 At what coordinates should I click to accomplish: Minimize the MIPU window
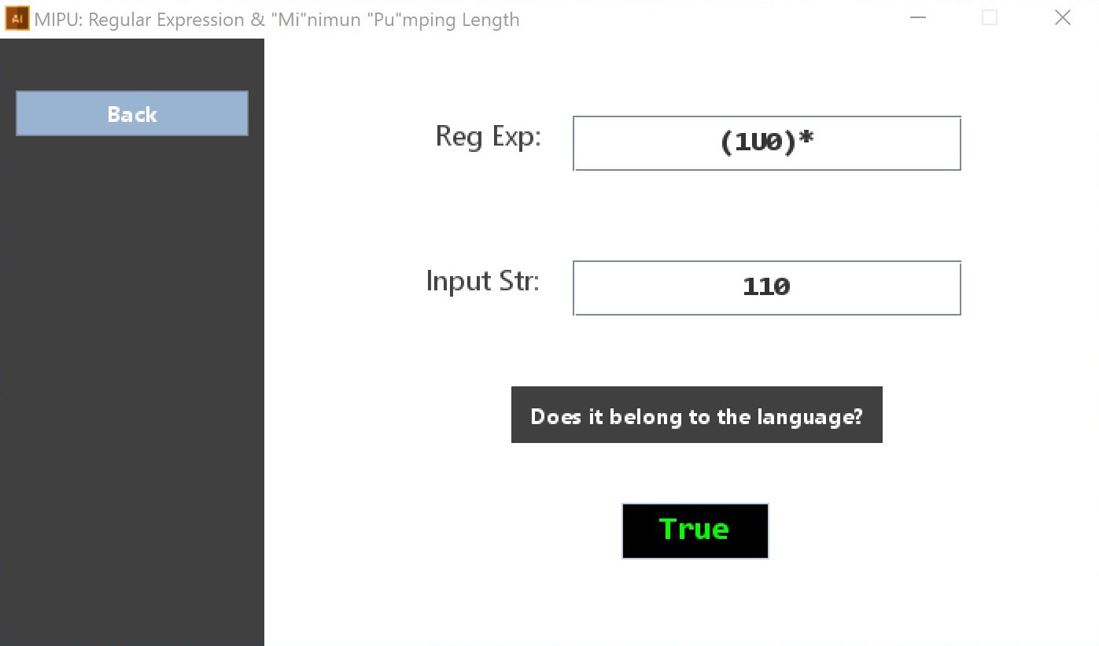coord(917,18)
